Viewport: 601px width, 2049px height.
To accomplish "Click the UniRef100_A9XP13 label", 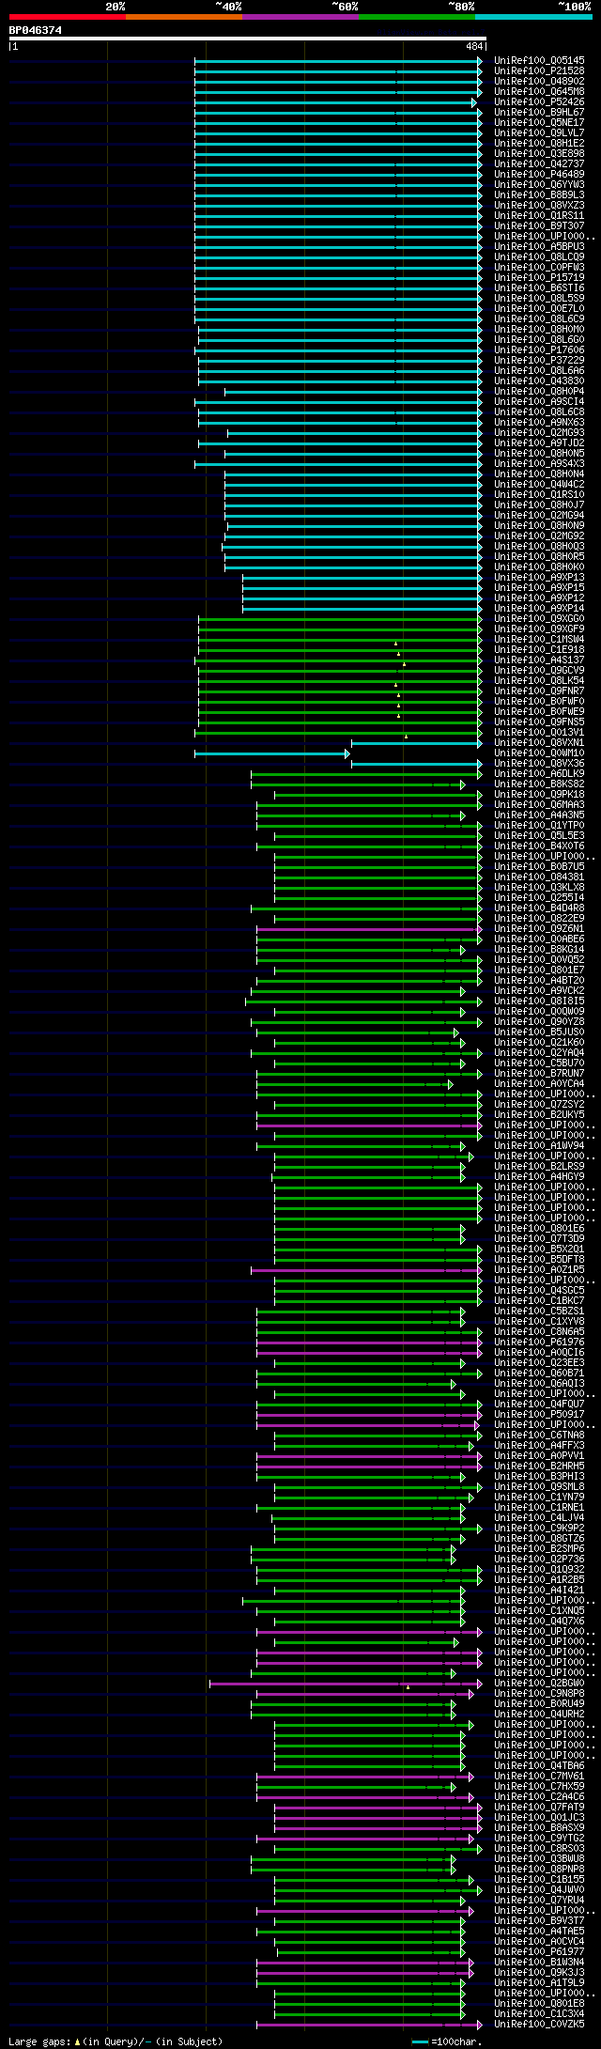I will [x=539, y=578].
